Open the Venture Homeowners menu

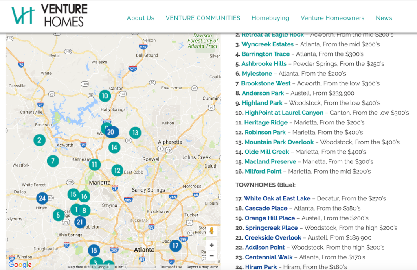(x=332, y=18)
